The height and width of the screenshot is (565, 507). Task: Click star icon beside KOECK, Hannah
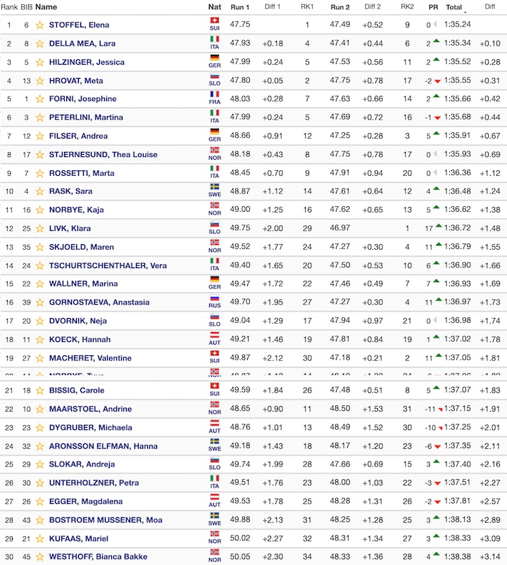pyautogui.click(x=39, y=339)
